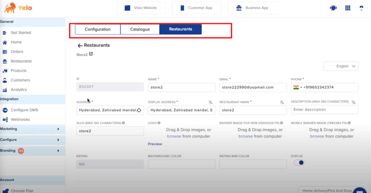Click the Home sidebar icon
This screenshot has width=371, height=193.
pyautogui.click(x=5, y=43)
